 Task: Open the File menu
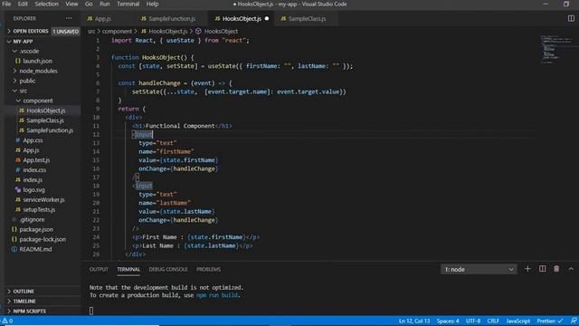pos(6,4)
